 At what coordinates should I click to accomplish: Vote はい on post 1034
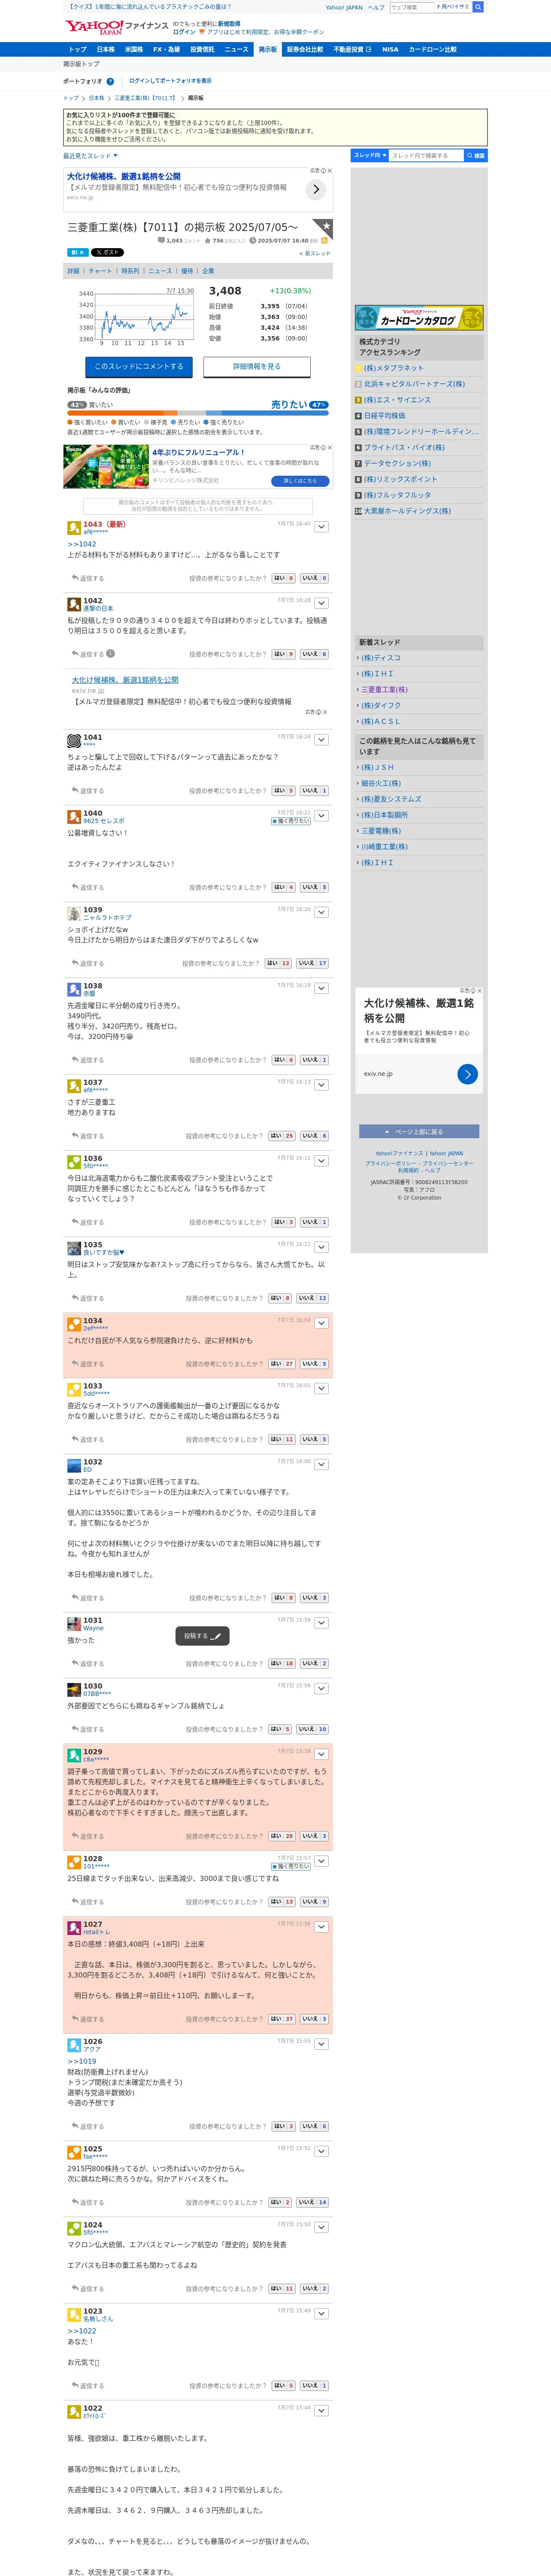pyautogui.click(x=282, y=1364)
